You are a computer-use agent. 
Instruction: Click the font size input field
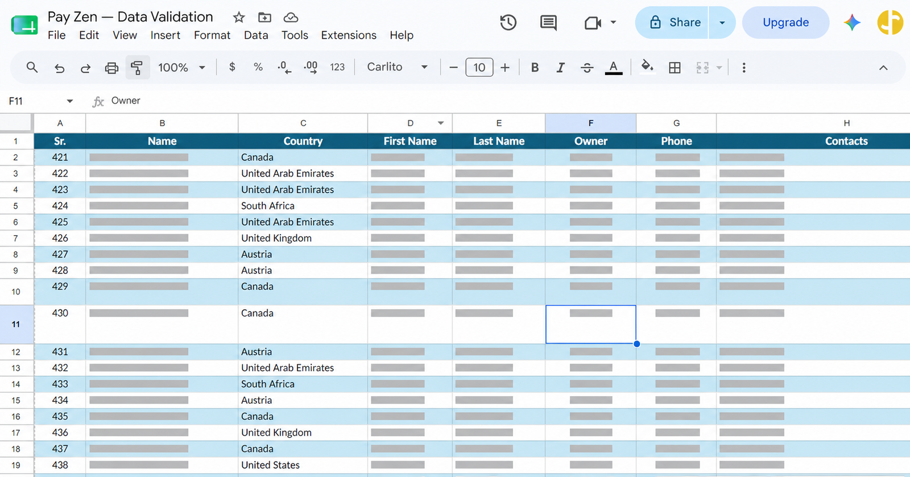tap(479, 68)
